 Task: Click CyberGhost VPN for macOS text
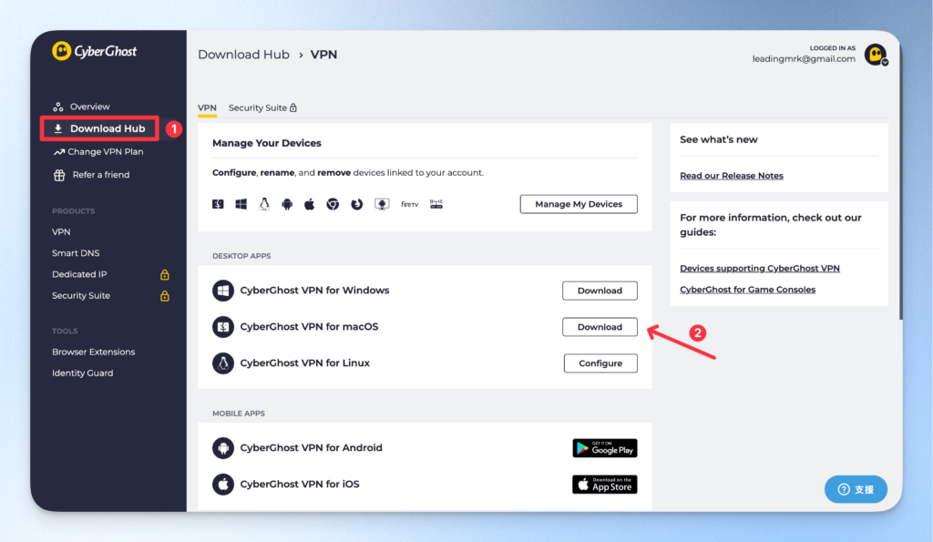pos(309,327)
